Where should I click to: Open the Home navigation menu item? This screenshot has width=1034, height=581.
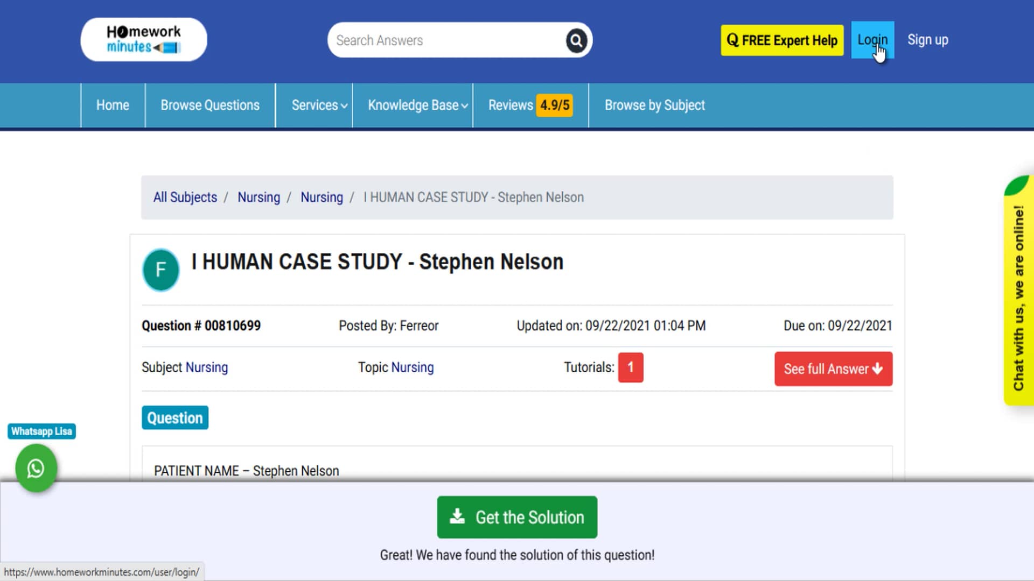112,105
